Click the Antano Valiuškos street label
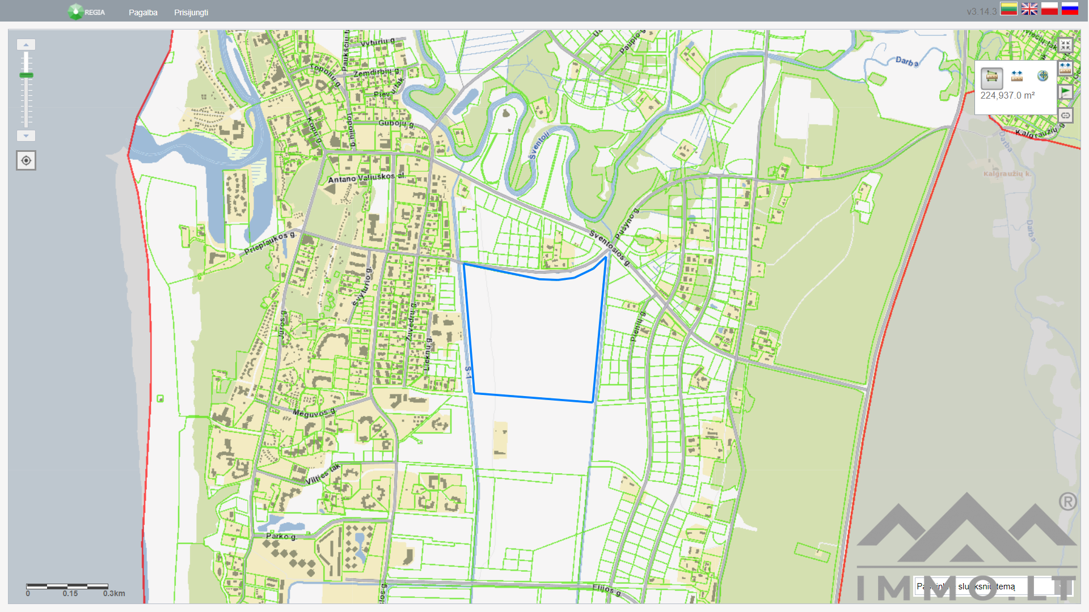This screenshot has height=612, width=1089. coord(366,178)
